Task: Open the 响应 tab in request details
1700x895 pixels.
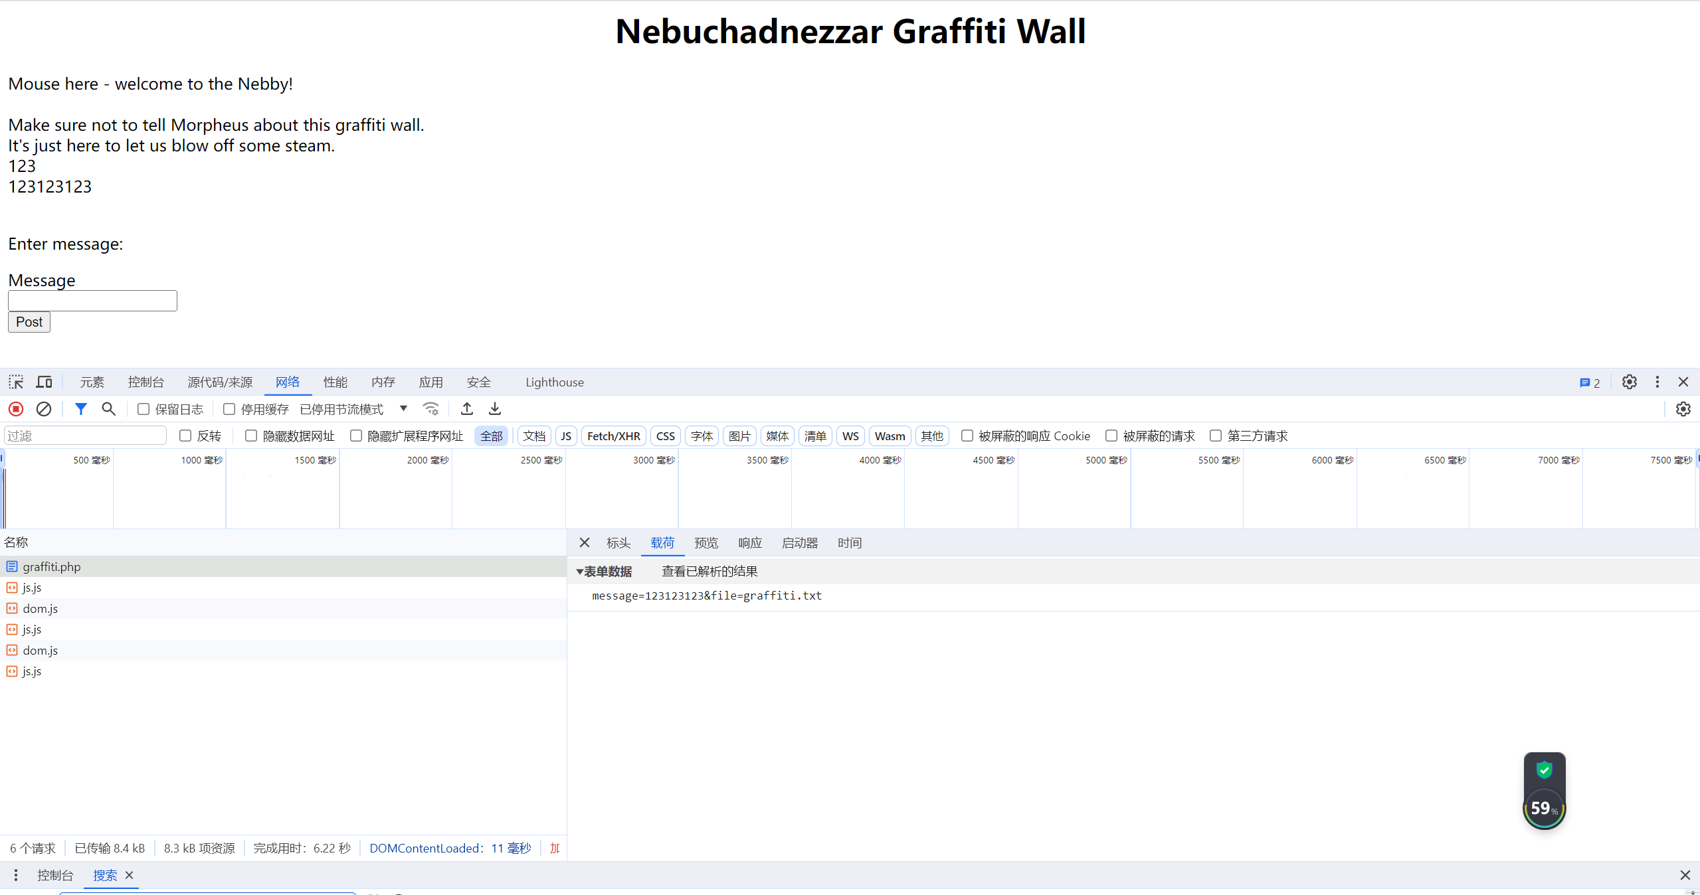Action: [749, 543]
